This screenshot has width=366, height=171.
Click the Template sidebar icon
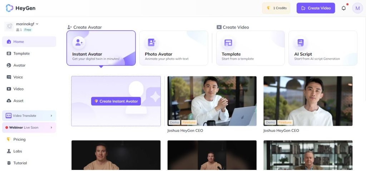(x=9, y=54)
